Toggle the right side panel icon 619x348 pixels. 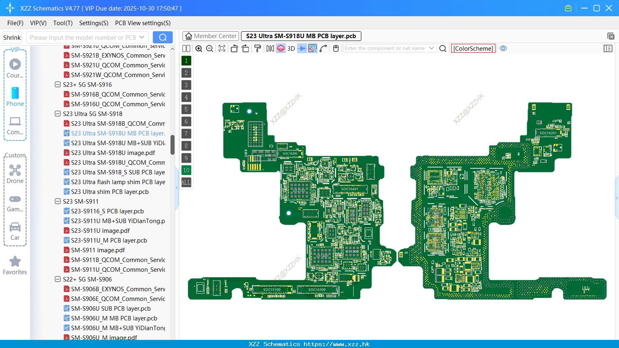pos(608,49)
